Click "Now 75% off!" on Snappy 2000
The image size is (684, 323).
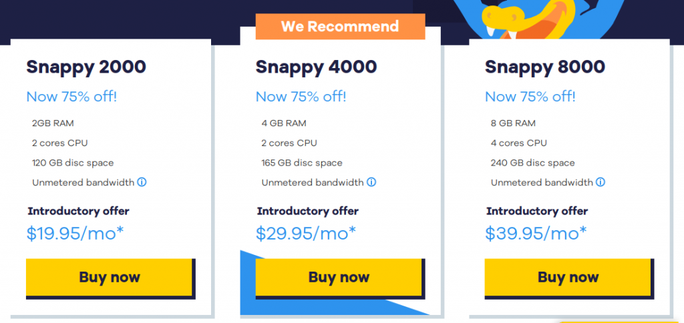point(71,96)
